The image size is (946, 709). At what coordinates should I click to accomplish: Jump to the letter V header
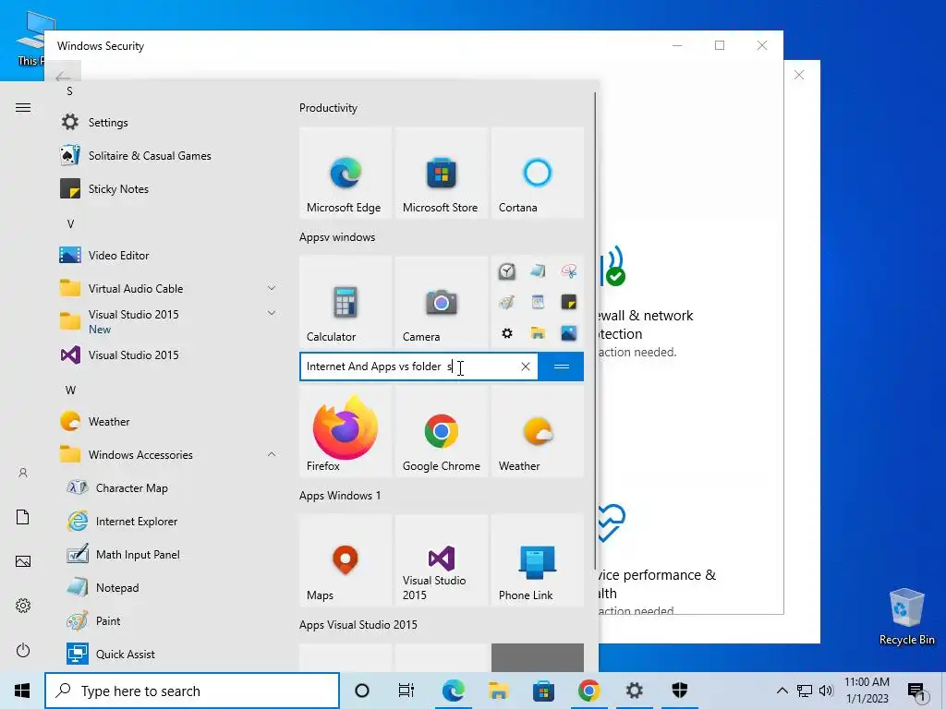point(70,224)
